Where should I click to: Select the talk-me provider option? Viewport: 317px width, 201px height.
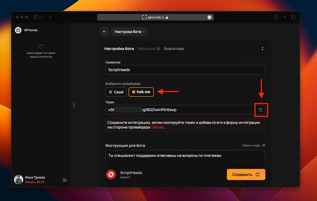coord(141,92)
